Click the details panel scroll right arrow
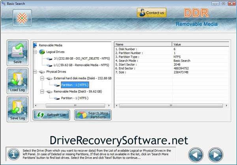The width and height of the screenshot is (237, 165). [x=226, y=105]
